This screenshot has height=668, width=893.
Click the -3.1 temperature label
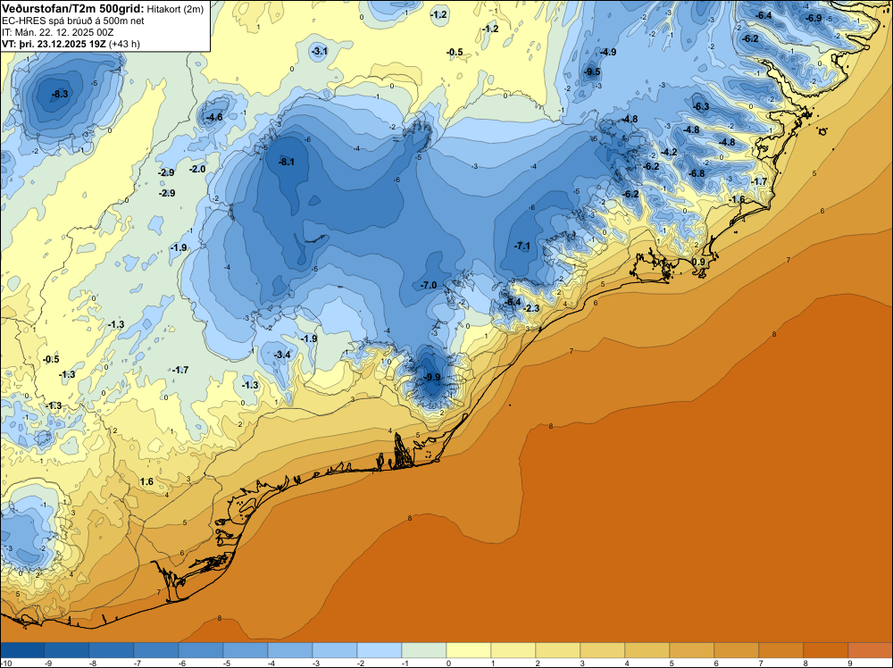click(320, 51)
